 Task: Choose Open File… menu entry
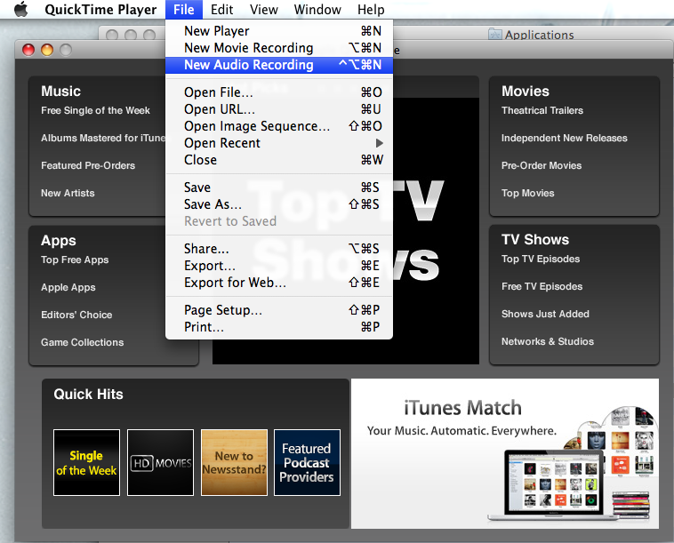pyautogui.click(x=279, y=92)
